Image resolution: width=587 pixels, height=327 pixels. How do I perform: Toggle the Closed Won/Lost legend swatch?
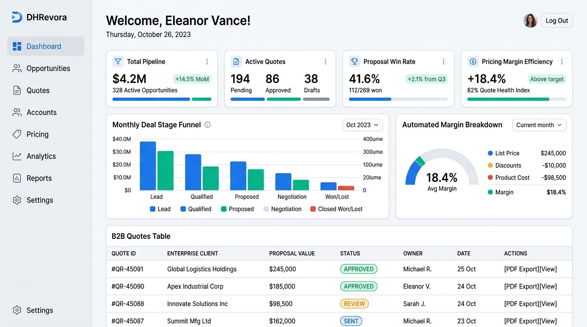click(x=313, y=209)
